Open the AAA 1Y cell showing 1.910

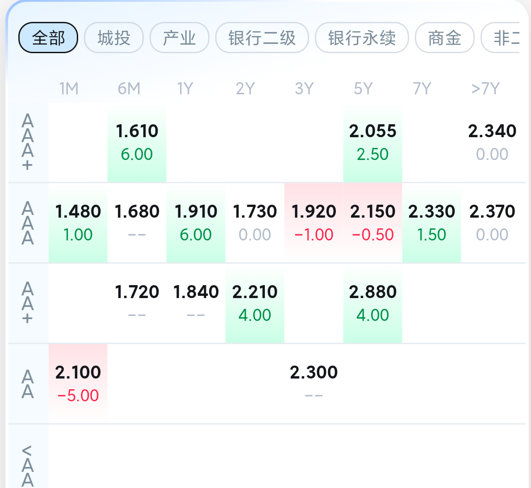[196, 223]
